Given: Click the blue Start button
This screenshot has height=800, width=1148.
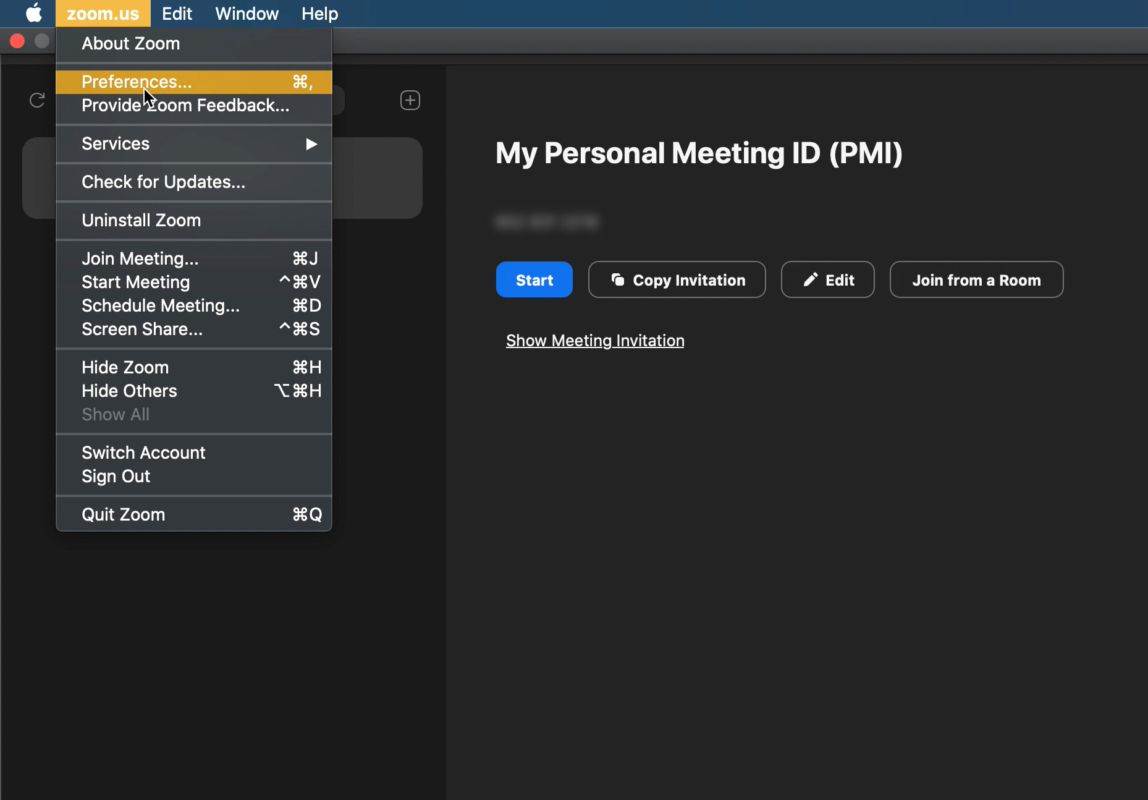Looking at the screenshot, I should [x=534, y=279].
